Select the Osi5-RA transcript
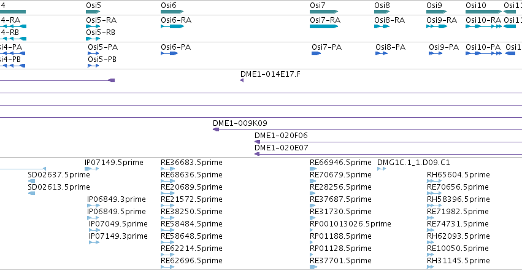Screen dimensions: 522x270 point(93,26)
